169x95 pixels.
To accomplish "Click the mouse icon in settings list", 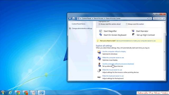I will pos(99,71).
